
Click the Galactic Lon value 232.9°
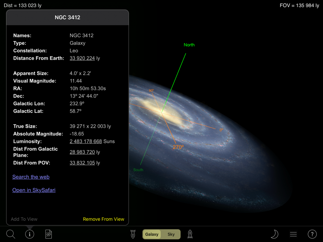tap(77, 104)
